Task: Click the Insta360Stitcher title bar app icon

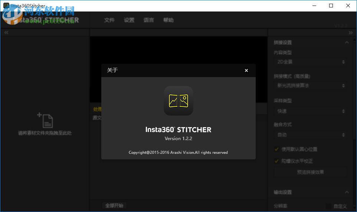Action: [x=6, y=6]
